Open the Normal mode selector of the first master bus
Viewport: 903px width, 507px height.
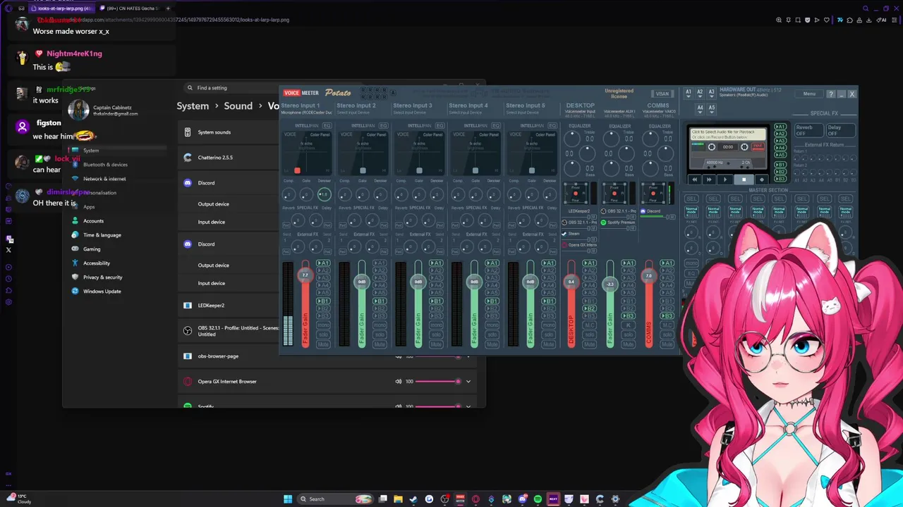click(691, 211)
